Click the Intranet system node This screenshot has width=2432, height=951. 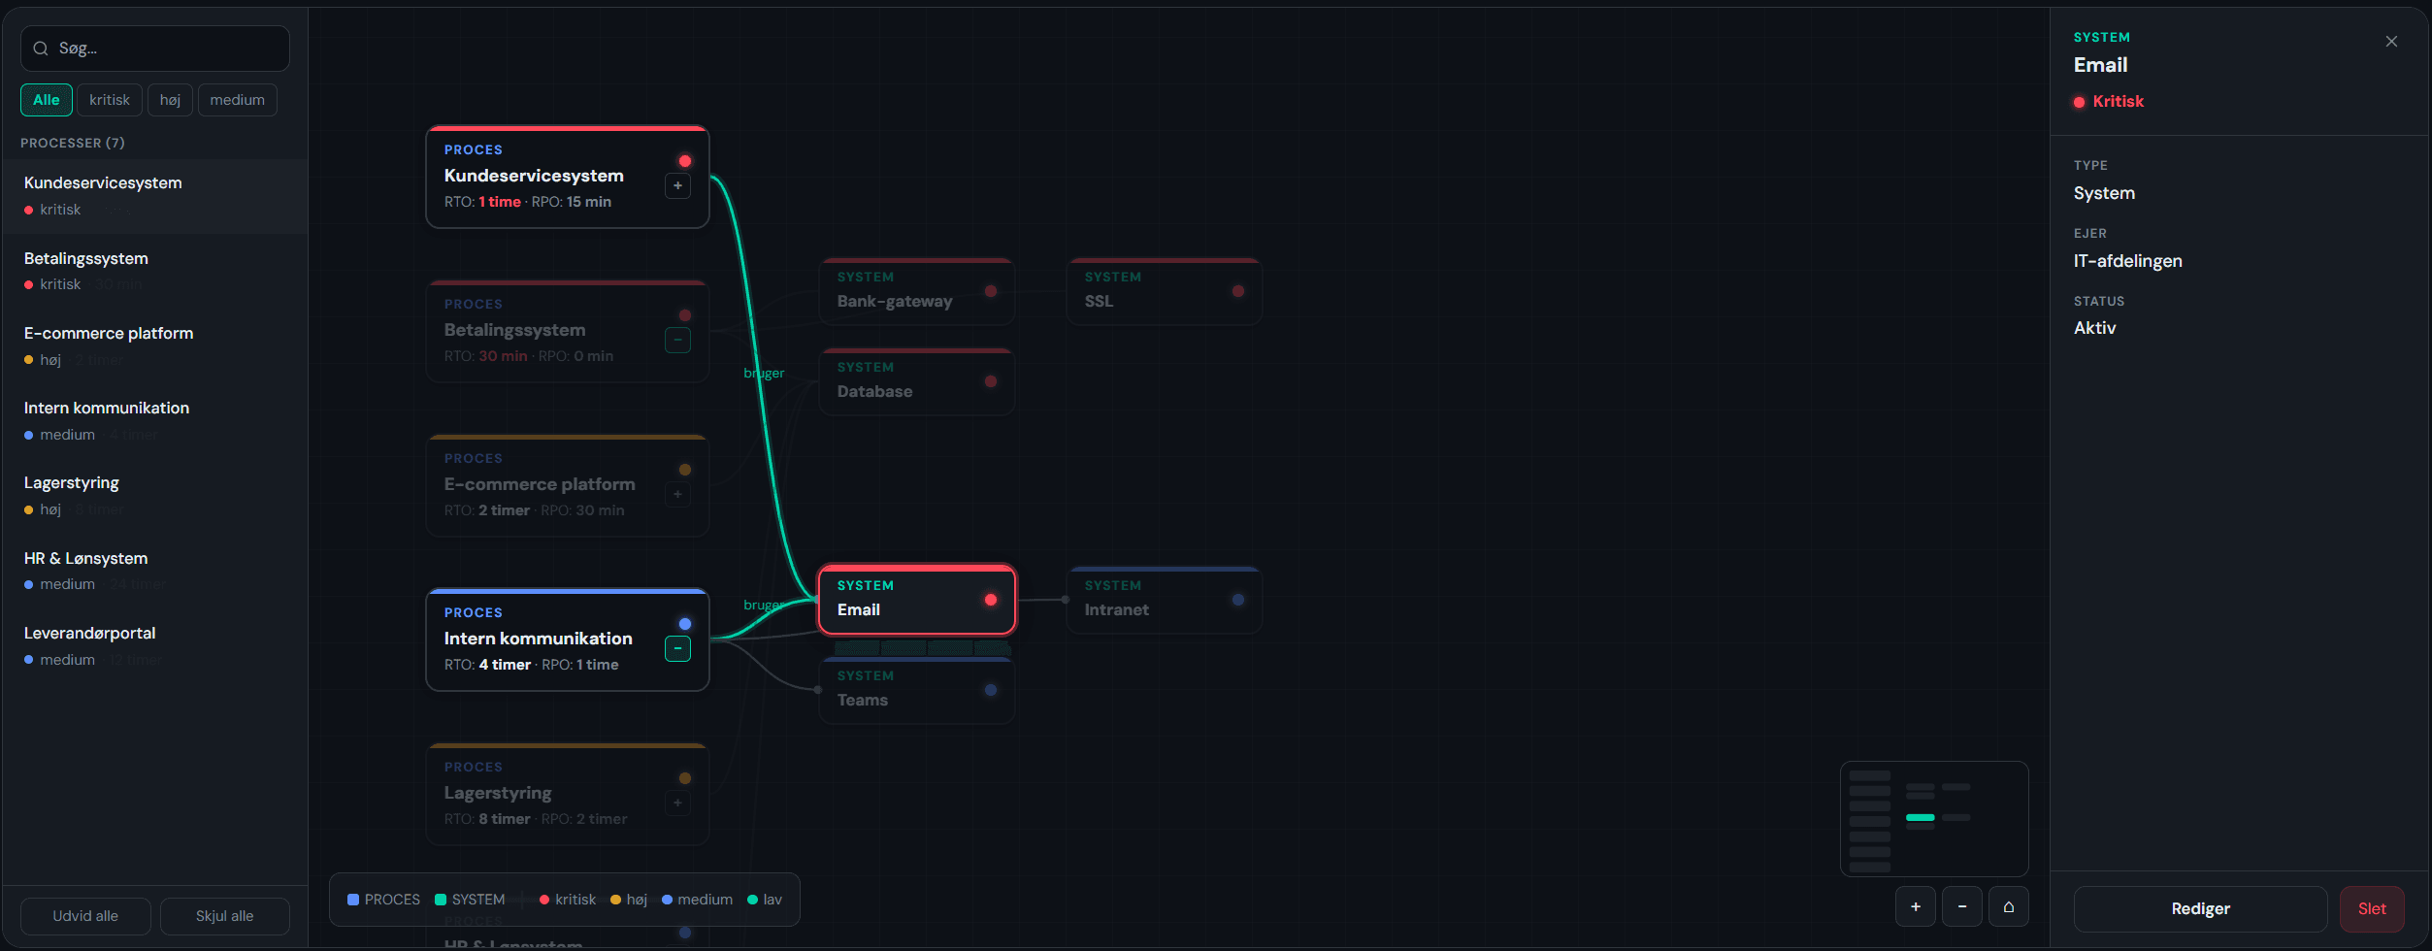(1163, 601)
